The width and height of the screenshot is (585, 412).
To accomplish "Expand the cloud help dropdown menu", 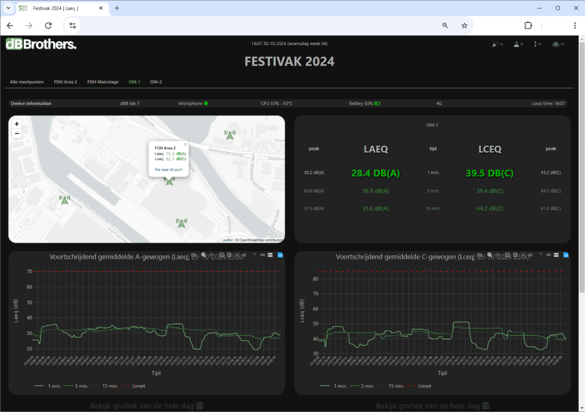I will point(558,45).
